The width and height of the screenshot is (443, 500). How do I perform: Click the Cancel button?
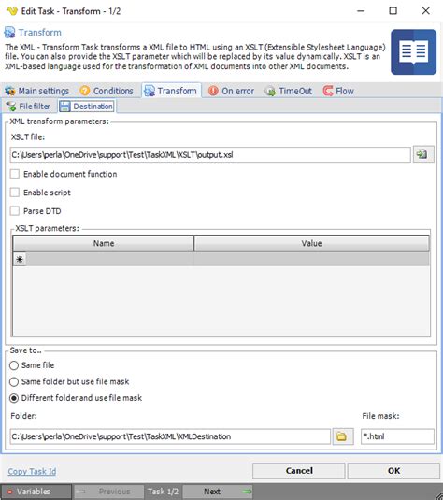(x=299, y=471)
